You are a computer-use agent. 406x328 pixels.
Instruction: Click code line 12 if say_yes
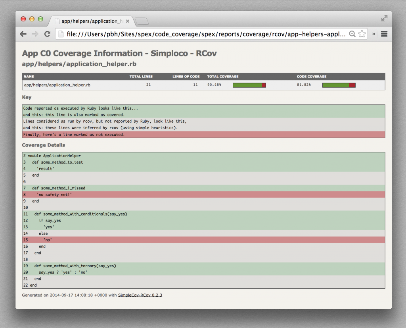(x=203, y=220)
